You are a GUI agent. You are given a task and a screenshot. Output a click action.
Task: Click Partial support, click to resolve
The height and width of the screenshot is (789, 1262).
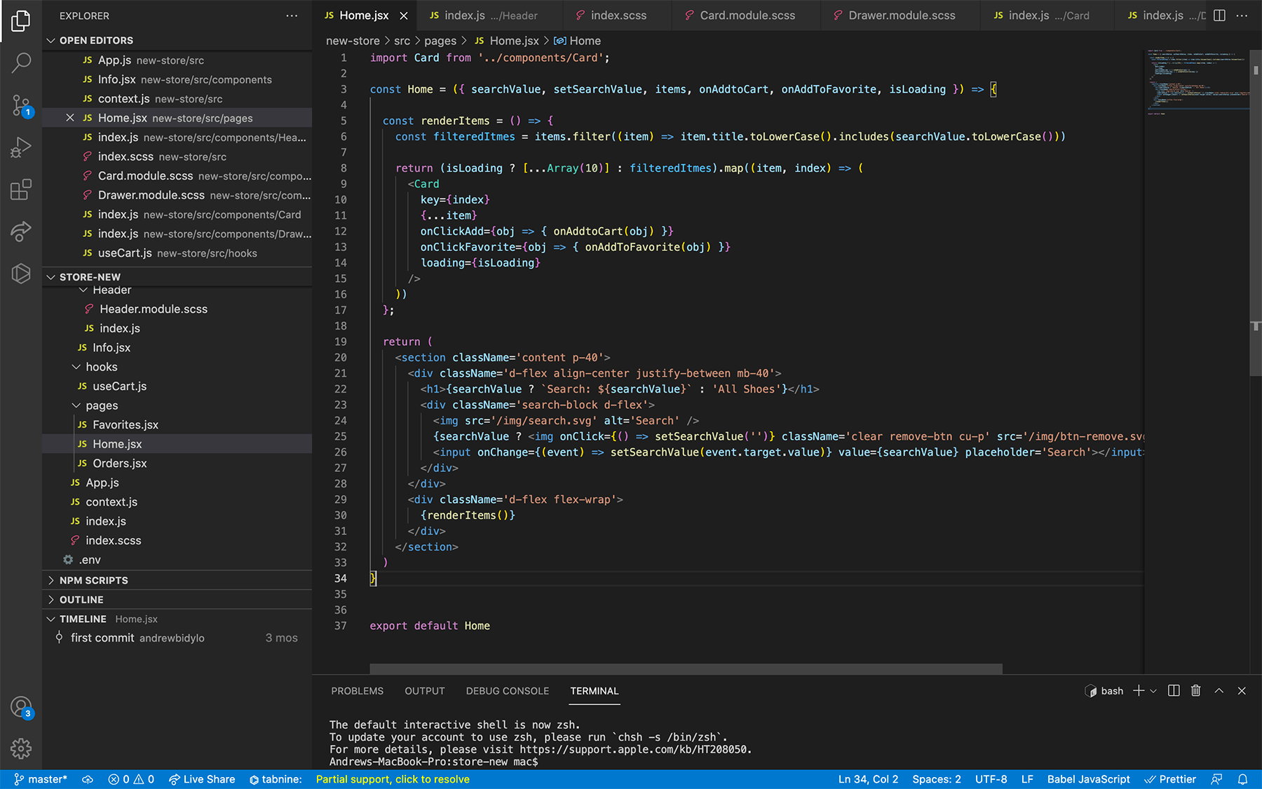(393, 779)
